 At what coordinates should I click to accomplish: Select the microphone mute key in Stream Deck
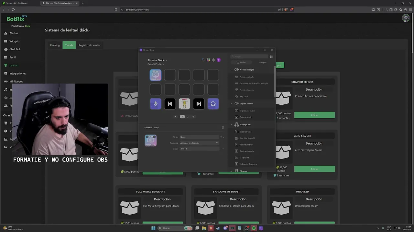tap(156, 104)
